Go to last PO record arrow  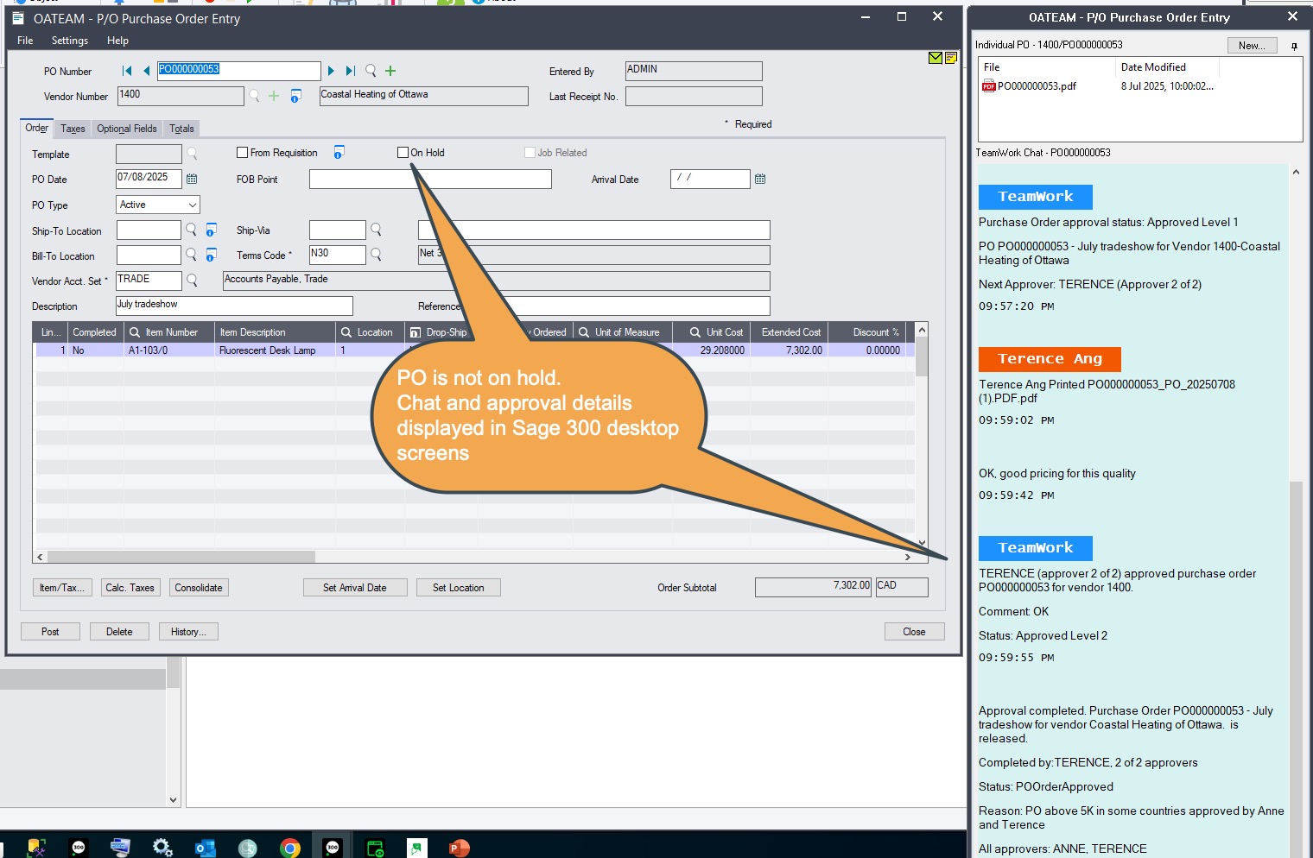[350, 71]
